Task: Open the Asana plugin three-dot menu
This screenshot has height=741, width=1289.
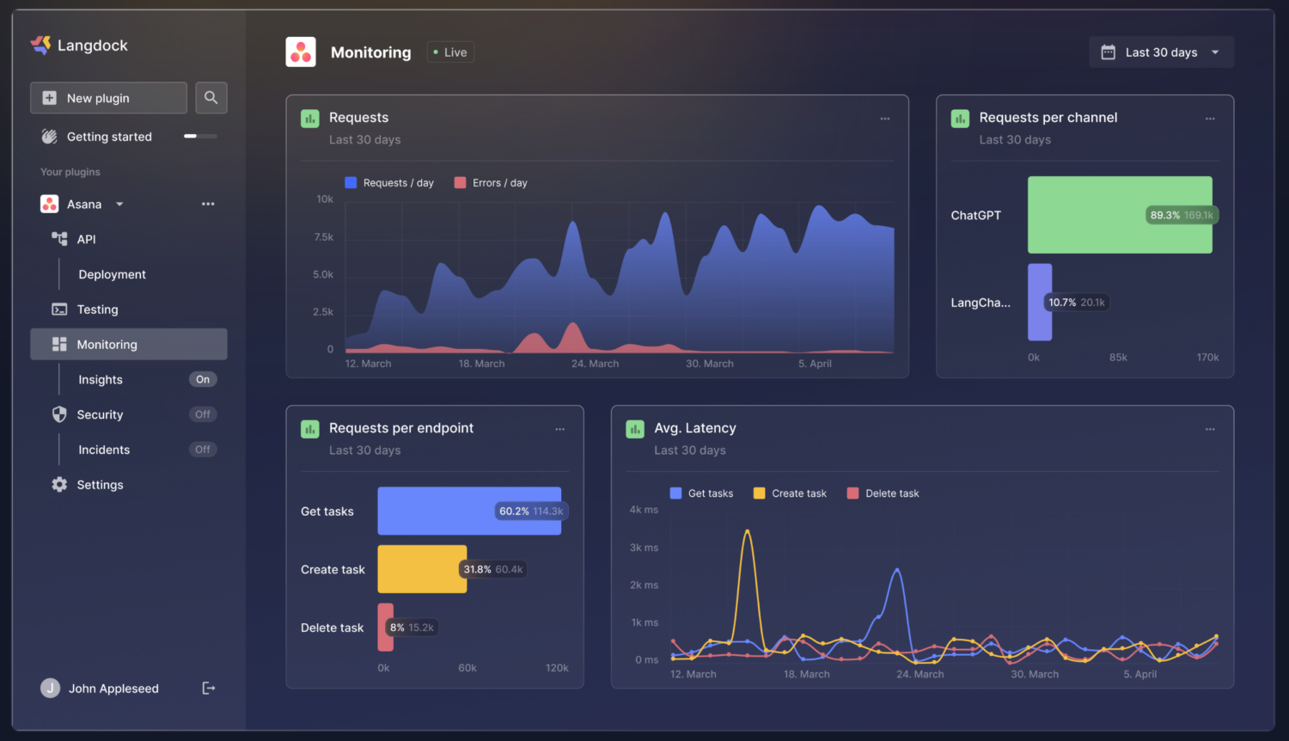Action: pyautogui.click(x=208, y=204)
